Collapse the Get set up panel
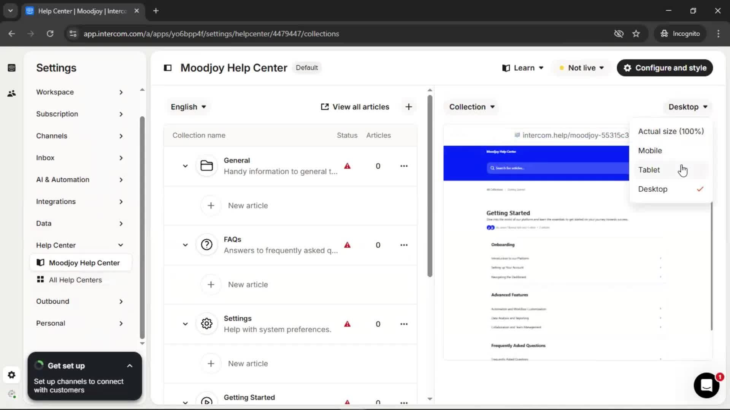Screen dimensions: 730x410 click(130, 366)
